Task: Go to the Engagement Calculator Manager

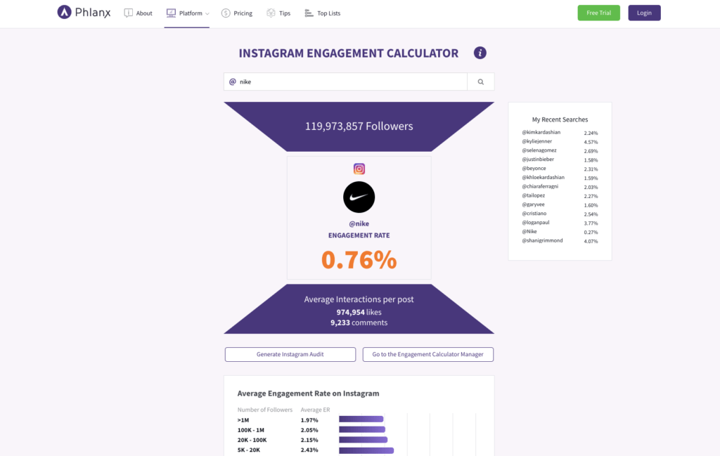Action: click(x=428, y=354)
